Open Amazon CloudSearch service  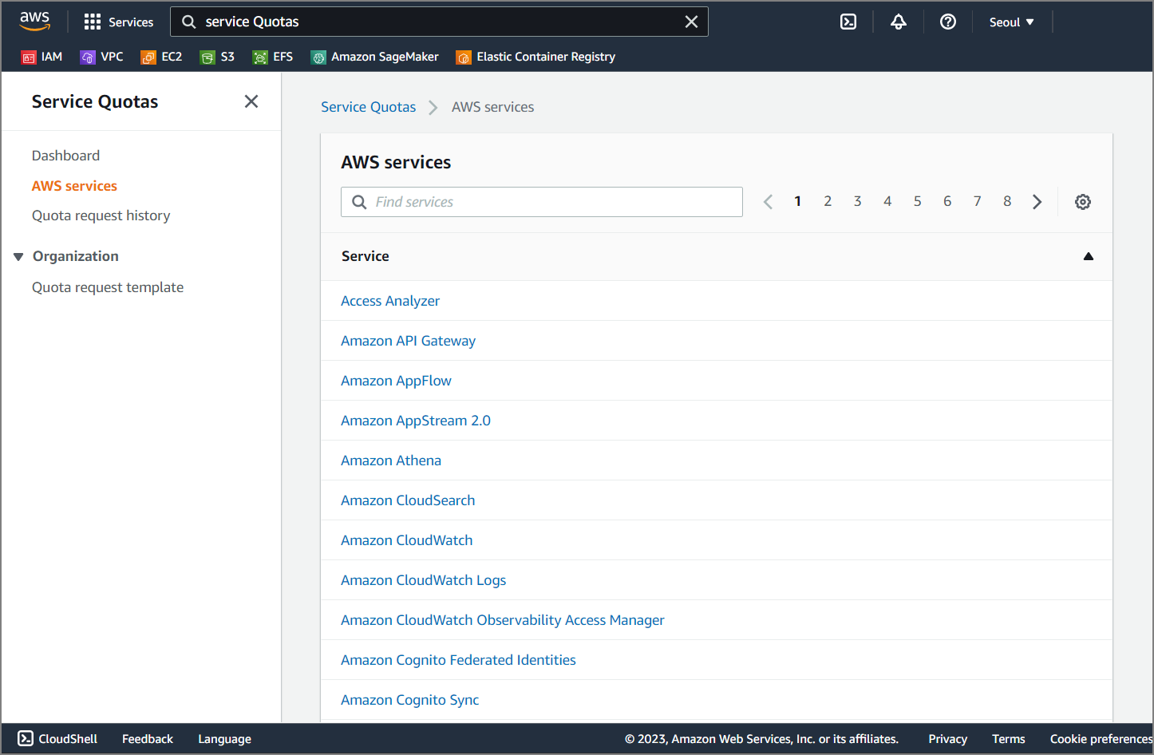pyautogui.click(x=408, y=500)
